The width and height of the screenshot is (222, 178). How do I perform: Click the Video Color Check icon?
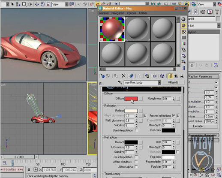[x=183, y=43]
